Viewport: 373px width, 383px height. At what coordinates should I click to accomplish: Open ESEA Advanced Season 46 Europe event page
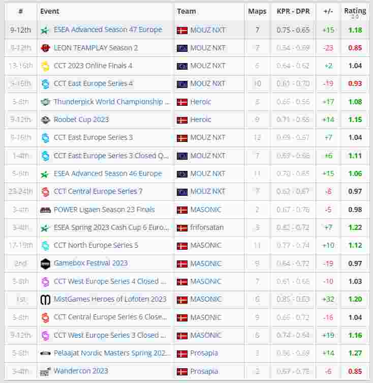pyautogui.click(x=107, y=173)
